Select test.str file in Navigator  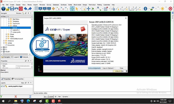click(x=15, y=28)
